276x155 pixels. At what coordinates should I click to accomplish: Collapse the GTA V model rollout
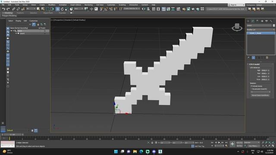point(248,64)
